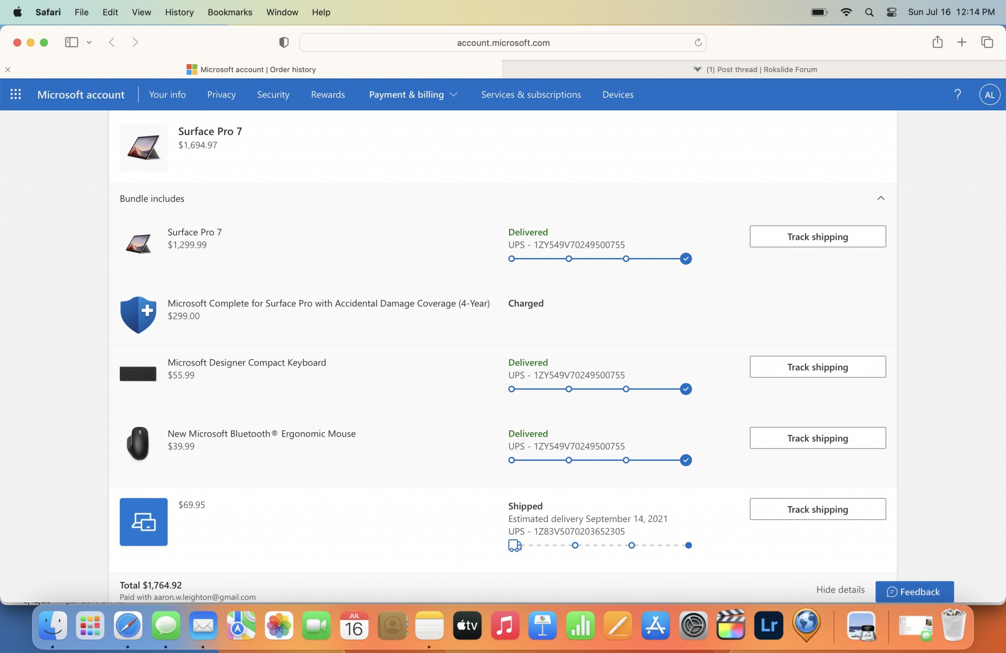
Task: Open the Bookmarks menu
Action: (x=230, y=12)
